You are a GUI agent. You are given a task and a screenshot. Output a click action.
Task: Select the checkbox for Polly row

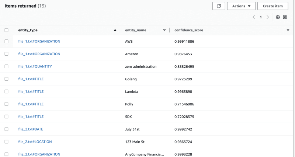6,104
